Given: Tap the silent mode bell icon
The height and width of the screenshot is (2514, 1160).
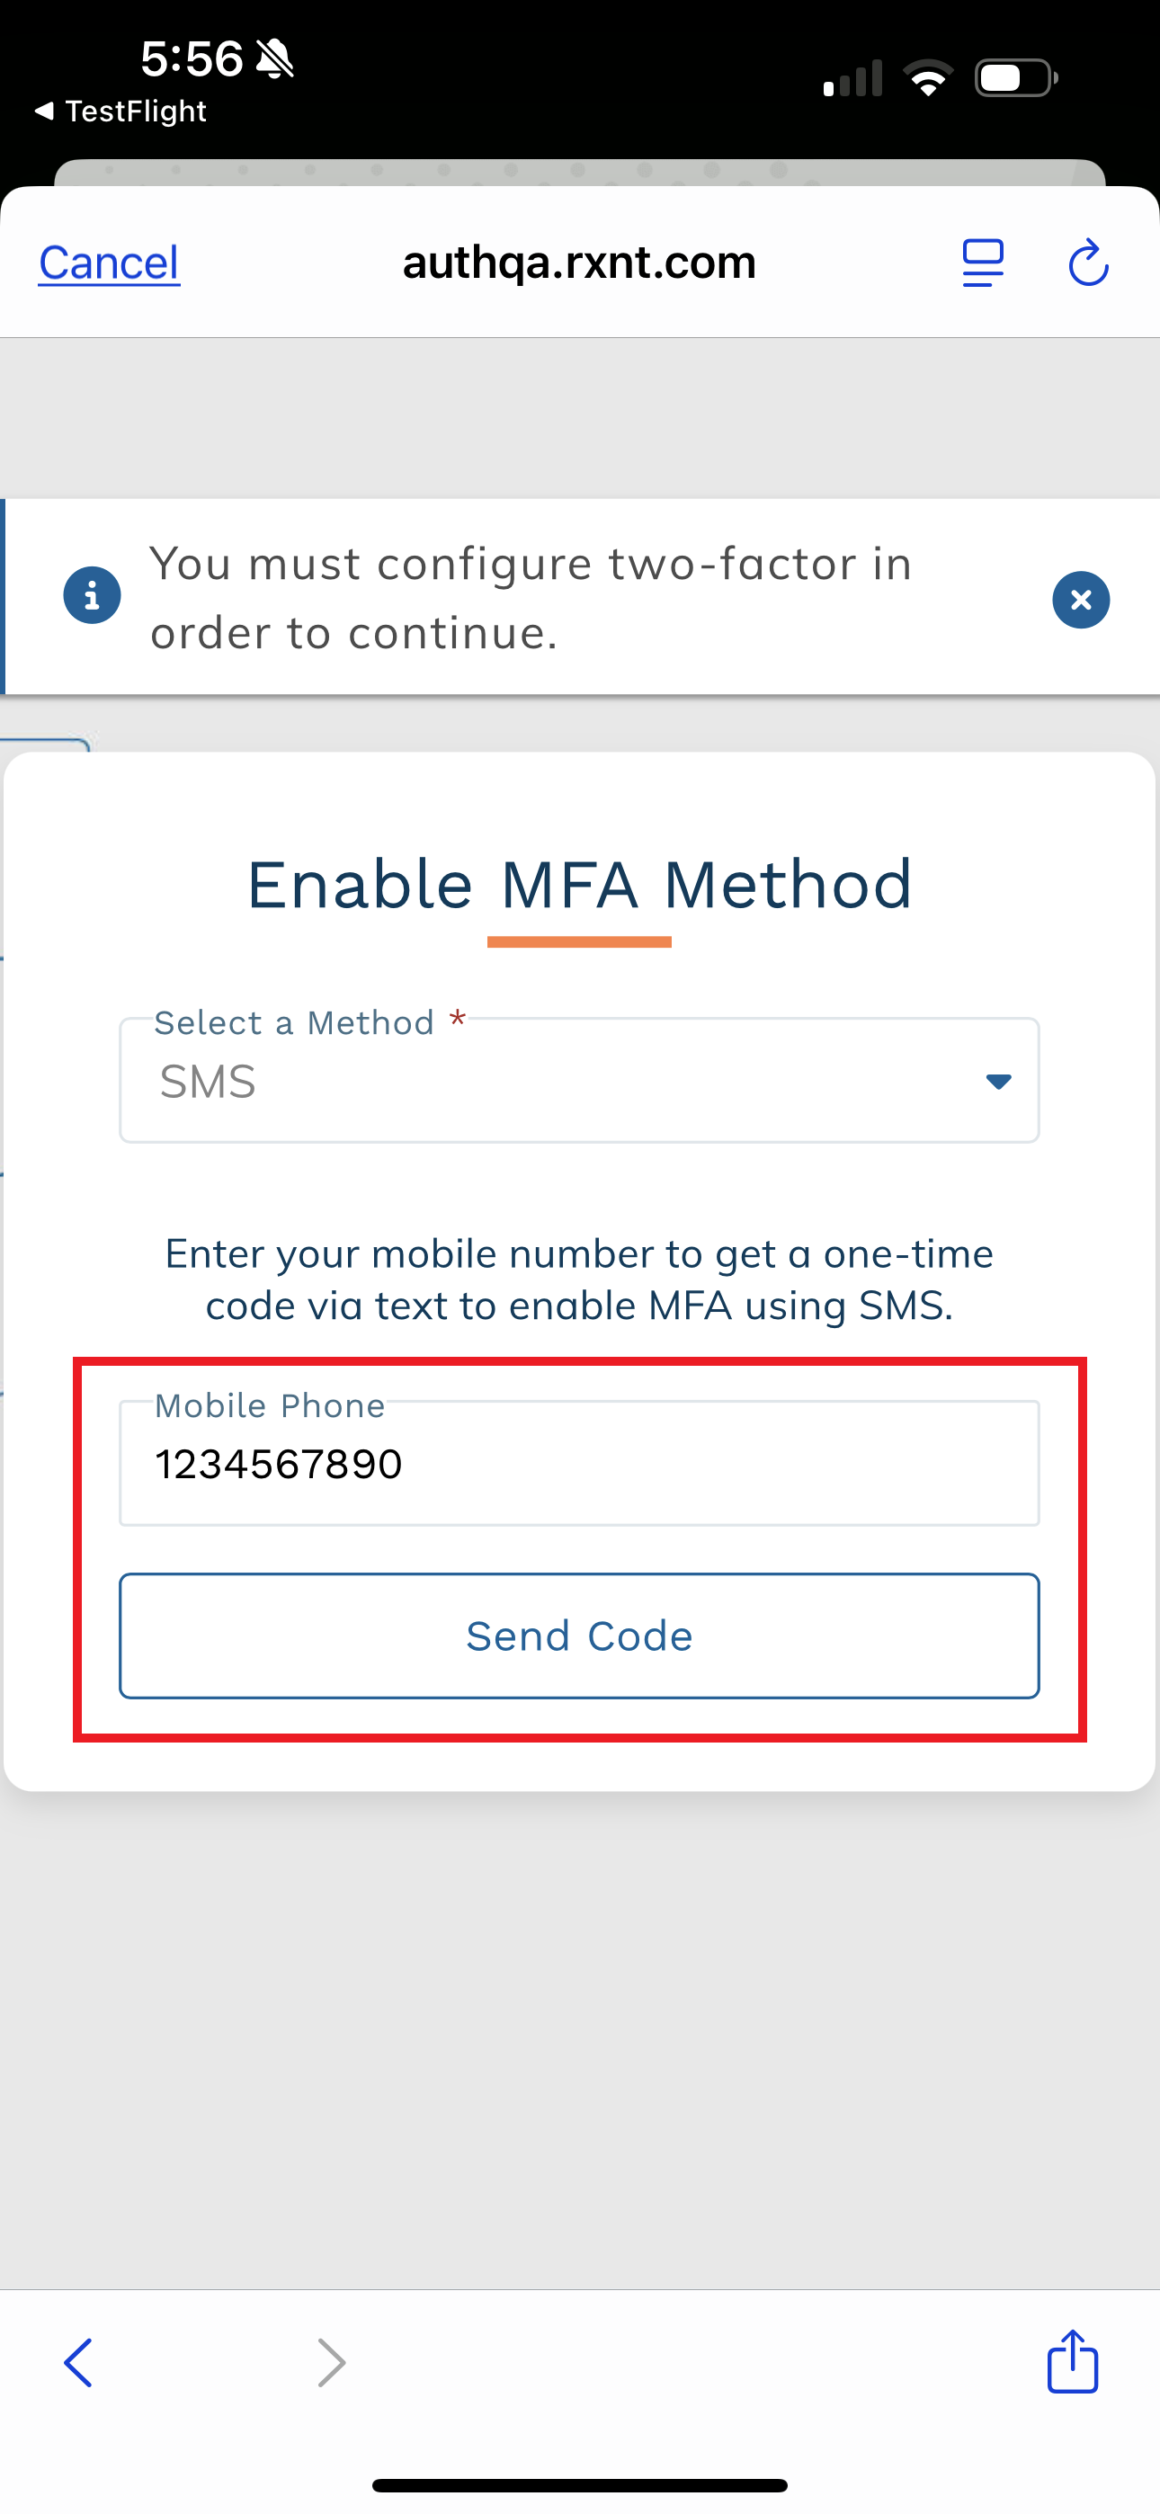Looking at the screenshot, I should point(274,58).
